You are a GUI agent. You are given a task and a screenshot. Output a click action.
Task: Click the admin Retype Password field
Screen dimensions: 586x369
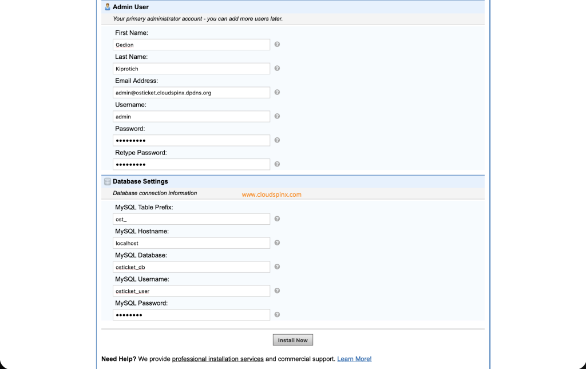click(x=191, y=165)
